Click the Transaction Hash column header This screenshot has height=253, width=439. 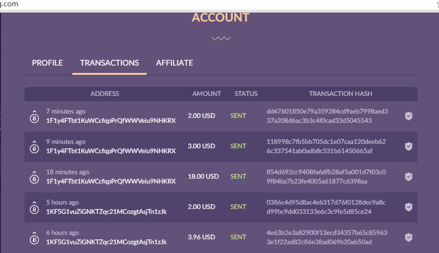(341, 93)
